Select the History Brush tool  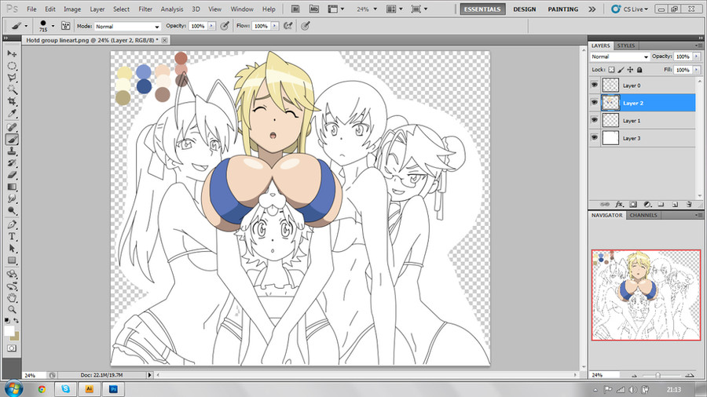point(12,163)
